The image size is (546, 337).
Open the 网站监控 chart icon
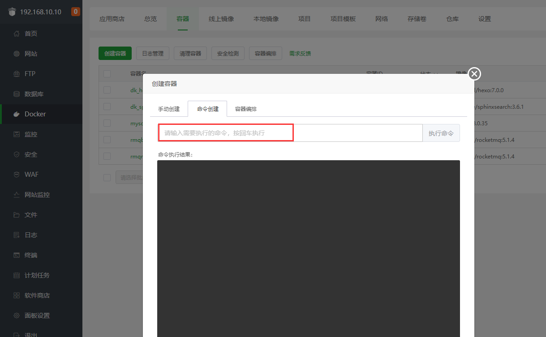17,195
